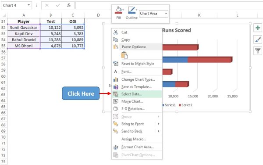Select cell containing MS Dhoni
The image size is (263, 165).
point(24,46)
